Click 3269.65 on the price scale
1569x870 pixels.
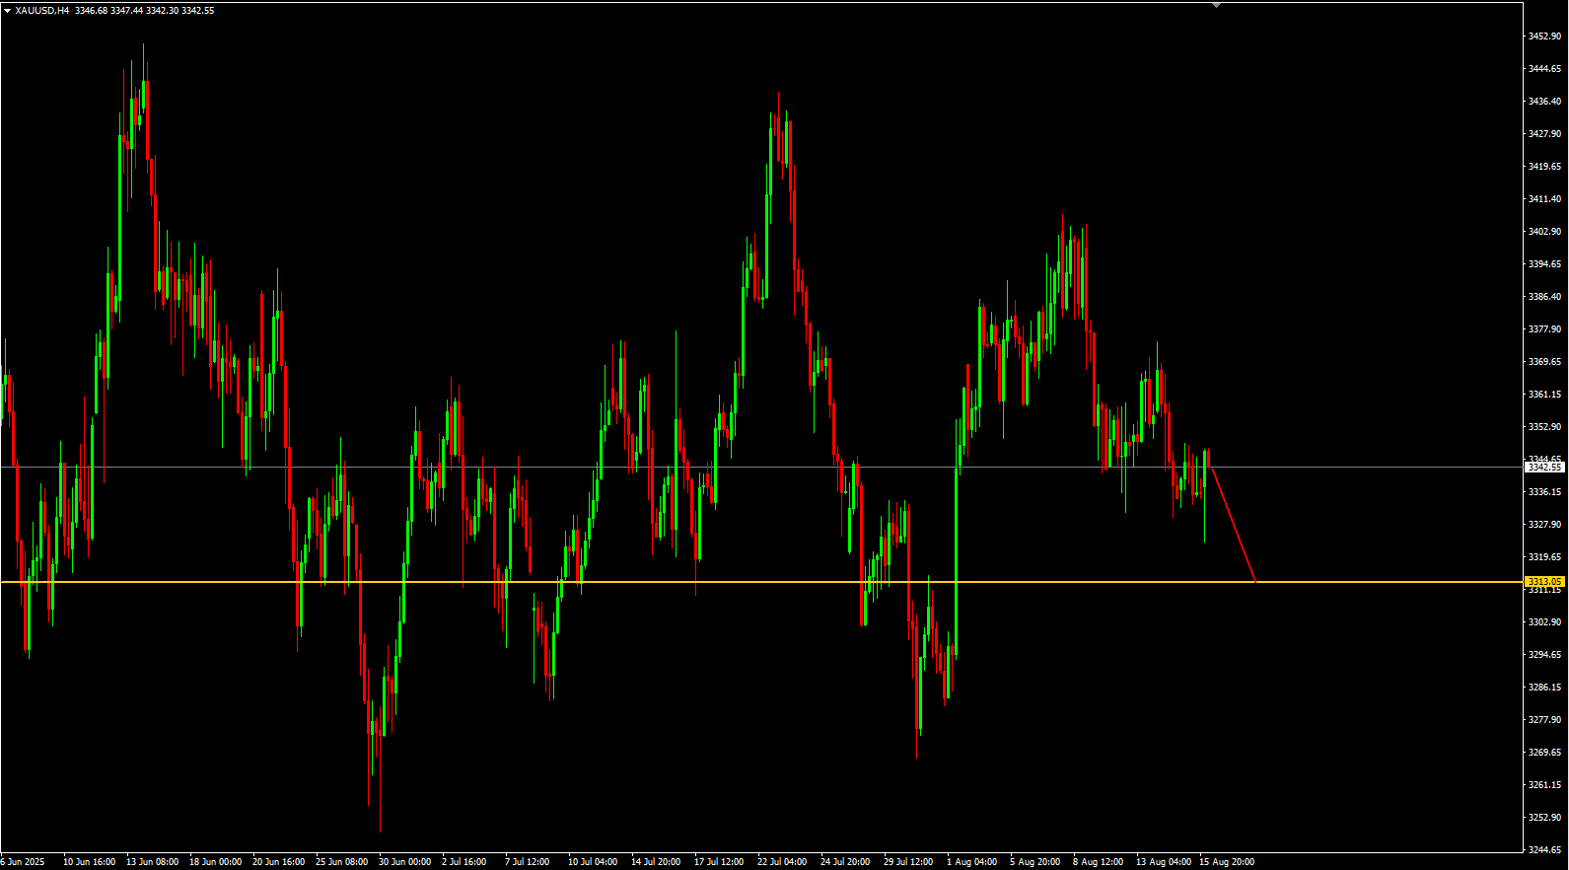(1544, 753)
